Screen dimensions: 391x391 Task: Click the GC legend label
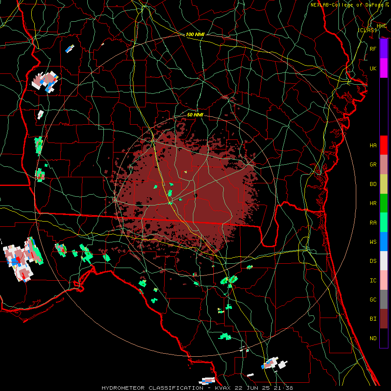click(x=373, y=300)
